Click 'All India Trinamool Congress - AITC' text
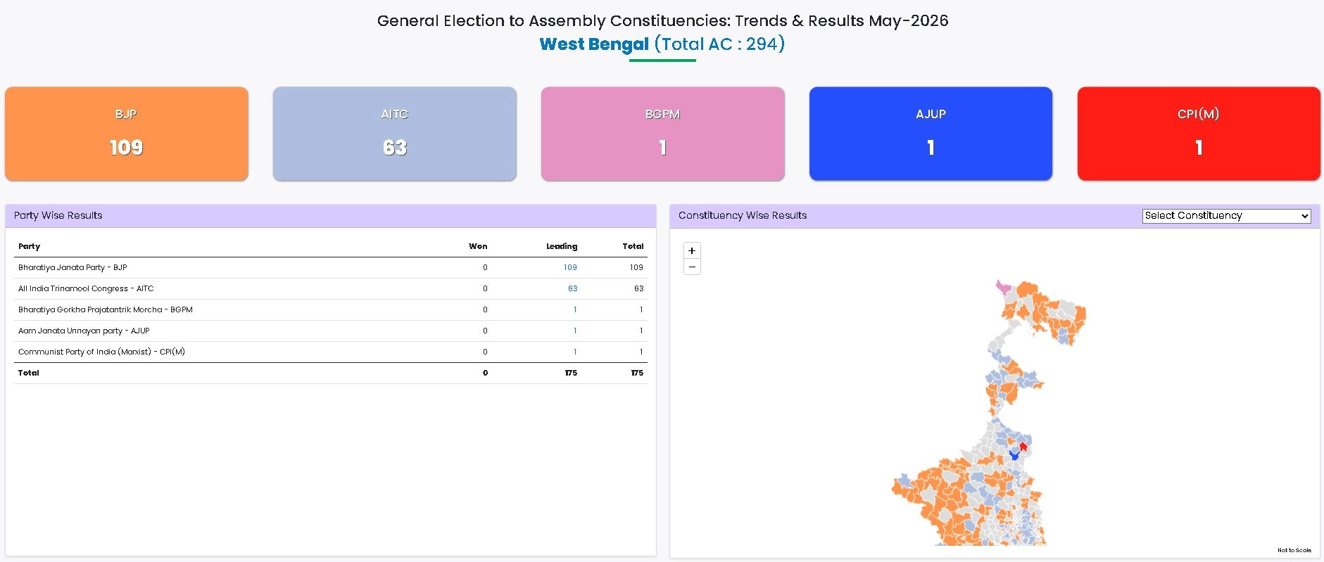Screen dimensions: 1324x562 (86, 288)
